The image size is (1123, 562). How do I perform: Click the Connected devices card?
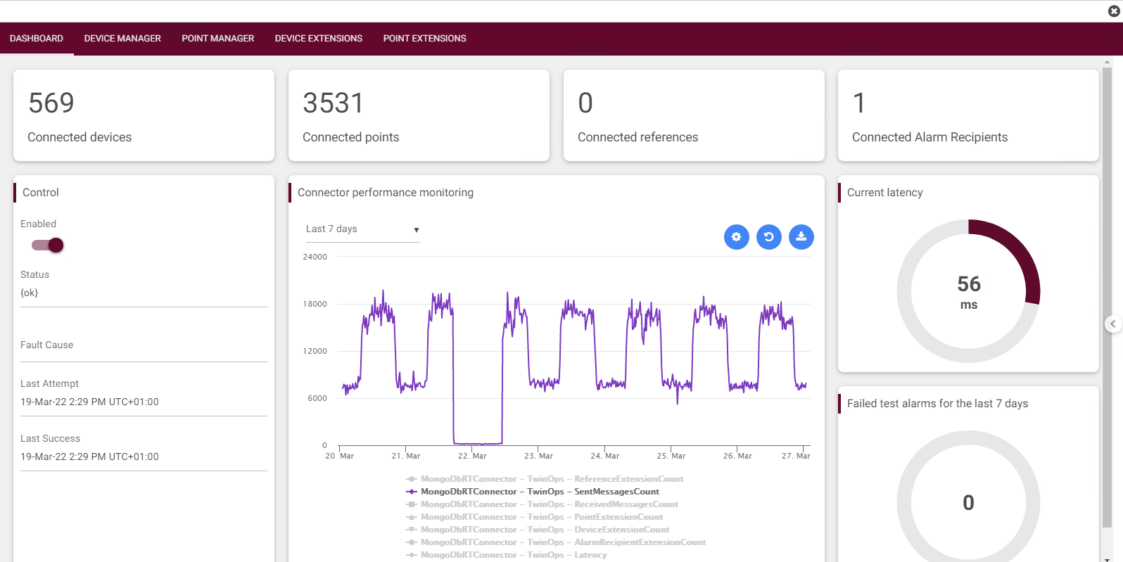144,115
